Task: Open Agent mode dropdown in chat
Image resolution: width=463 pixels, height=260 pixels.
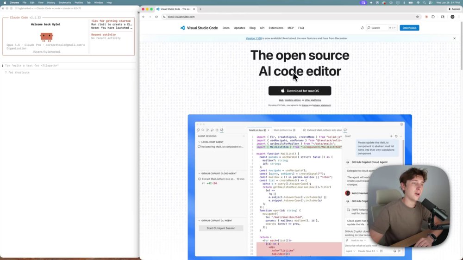Action: coord(350,251)
